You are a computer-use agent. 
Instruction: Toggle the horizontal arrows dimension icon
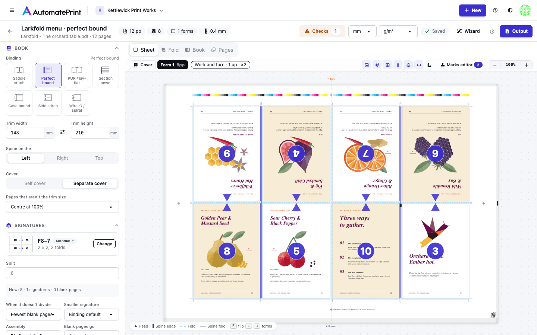click(x=419, y=65)
